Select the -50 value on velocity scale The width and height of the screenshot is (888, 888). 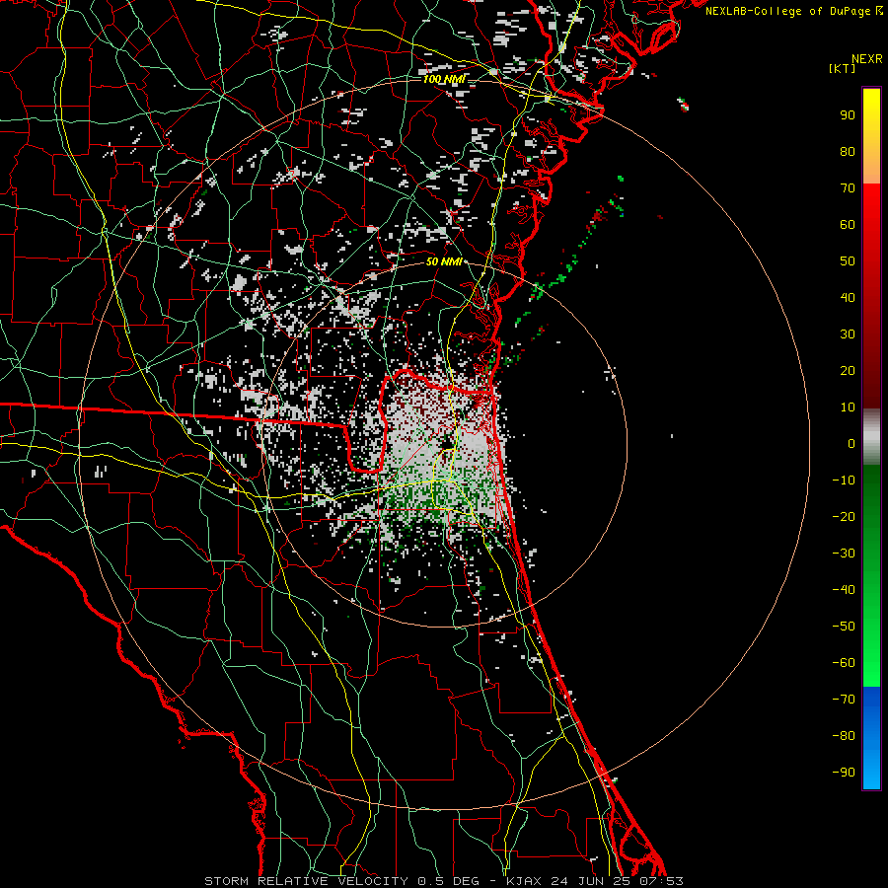(x=844, y=627)
